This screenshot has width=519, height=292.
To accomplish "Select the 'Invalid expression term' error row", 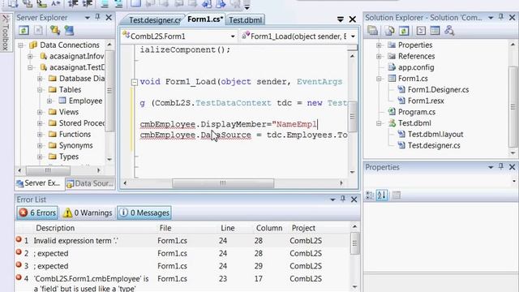I will click(x=182, y=241).
